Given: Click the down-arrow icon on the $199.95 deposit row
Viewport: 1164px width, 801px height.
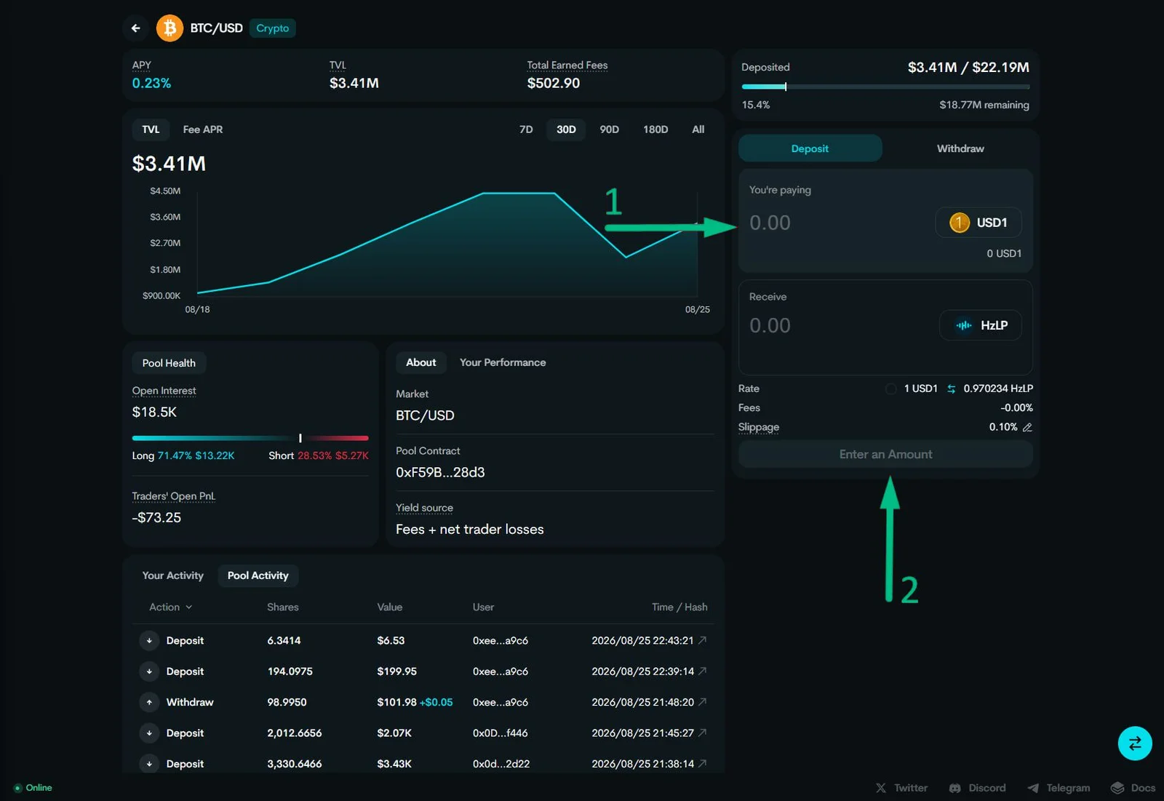Looking at the screenshot, I should click(149, 672).
